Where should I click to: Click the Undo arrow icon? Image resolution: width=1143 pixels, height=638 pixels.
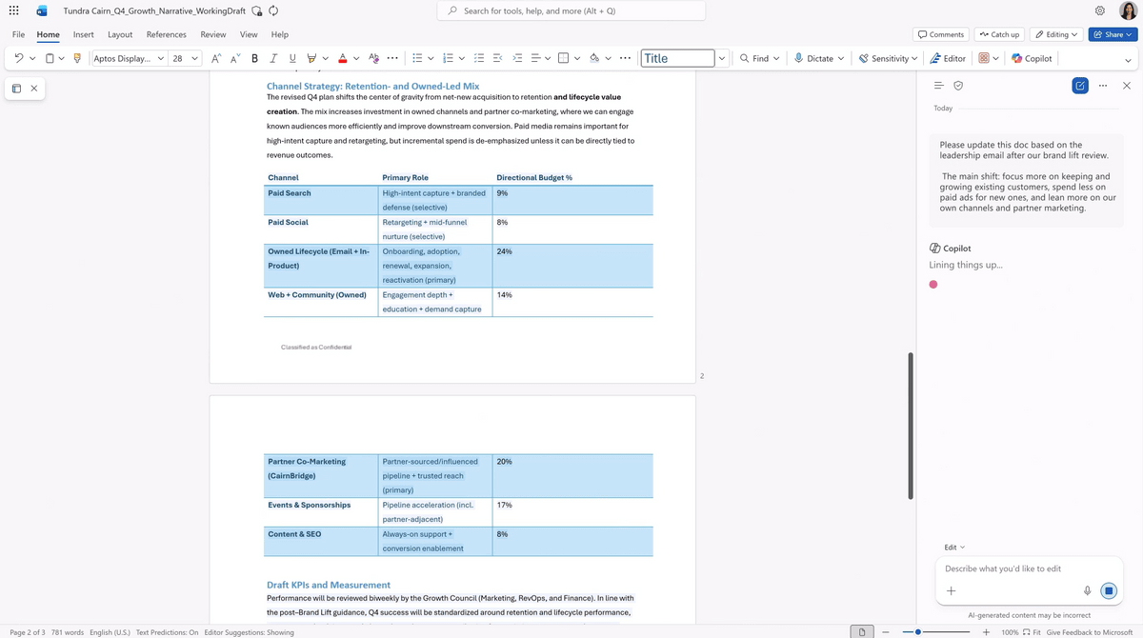coord(19,58)
